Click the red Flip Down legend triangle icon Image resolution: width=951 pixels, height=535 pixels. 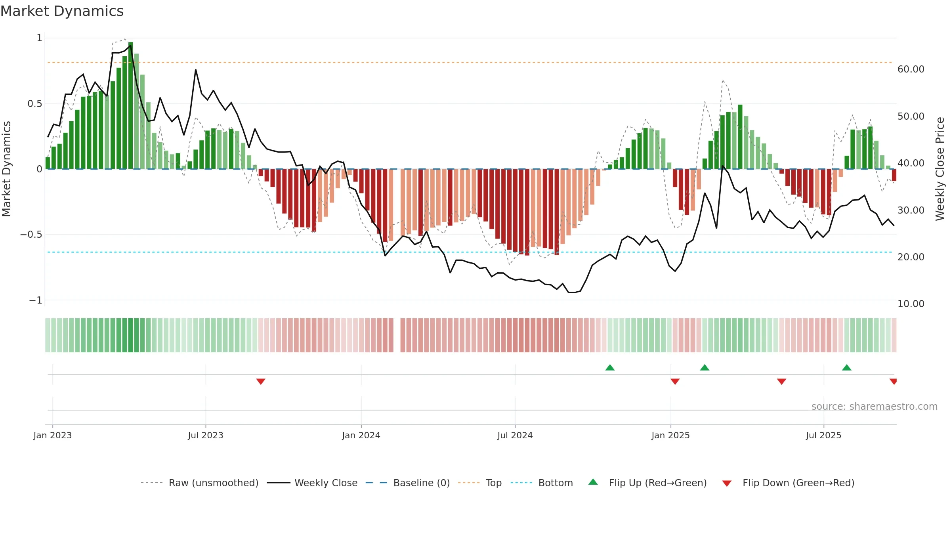[x=727, y=483]
